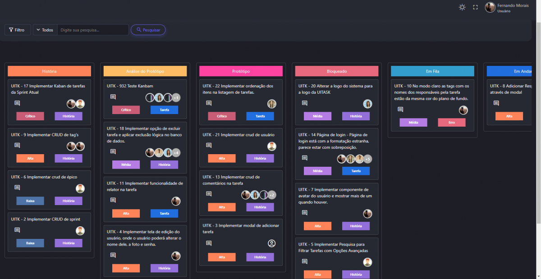Click comment icon on UITK - 7 avatar card
The height and width of the screenshot is (279, 541).
(x=304, y=213)
